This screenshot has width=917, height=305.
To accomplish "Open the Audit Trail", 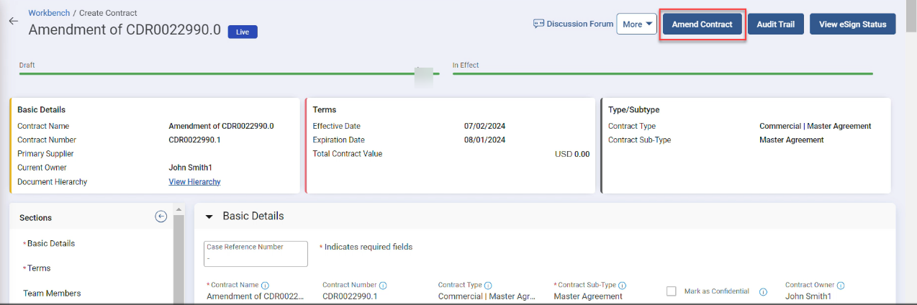I will (x=775, y=24).
